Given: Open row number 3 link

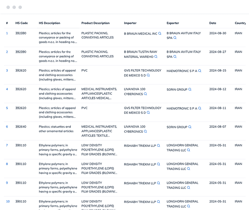Looking at the screenshot, I should (x=7, y=71).
